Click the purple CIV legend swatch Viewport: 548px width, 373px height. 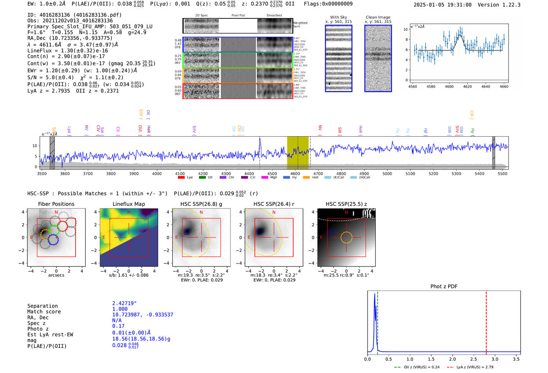[223, 177]
